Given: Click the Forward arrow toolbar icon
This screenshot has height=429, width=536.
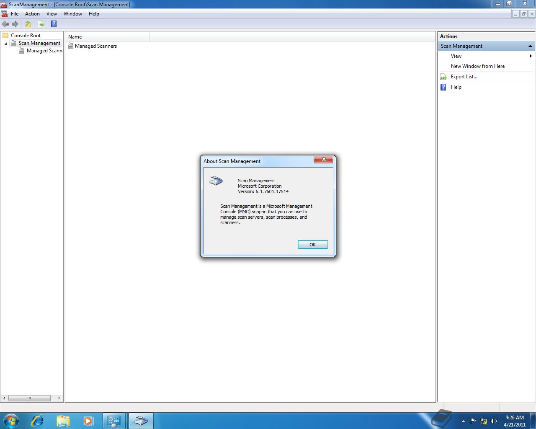Looking at the screenshot, I should click(15, 24).
